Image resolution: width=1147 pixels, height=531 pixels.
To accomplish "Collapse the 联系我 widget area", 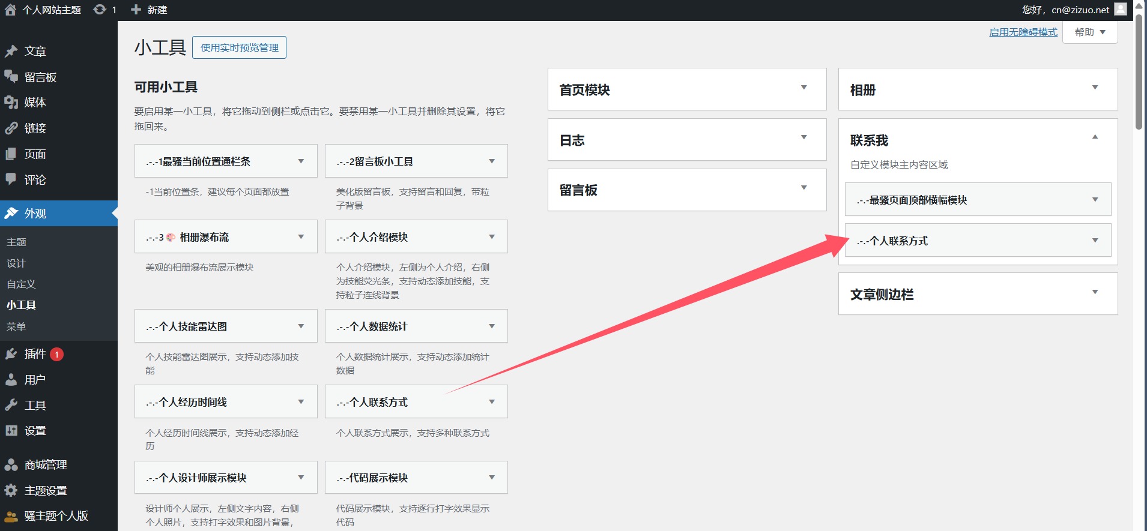I will (x=1095, y=137).
